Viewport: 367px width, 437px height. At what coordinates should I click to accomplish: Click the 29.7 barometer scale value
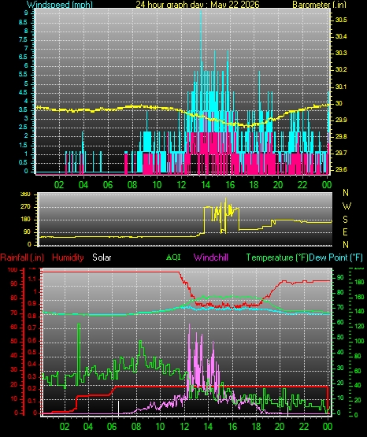(x=341, y=153)
